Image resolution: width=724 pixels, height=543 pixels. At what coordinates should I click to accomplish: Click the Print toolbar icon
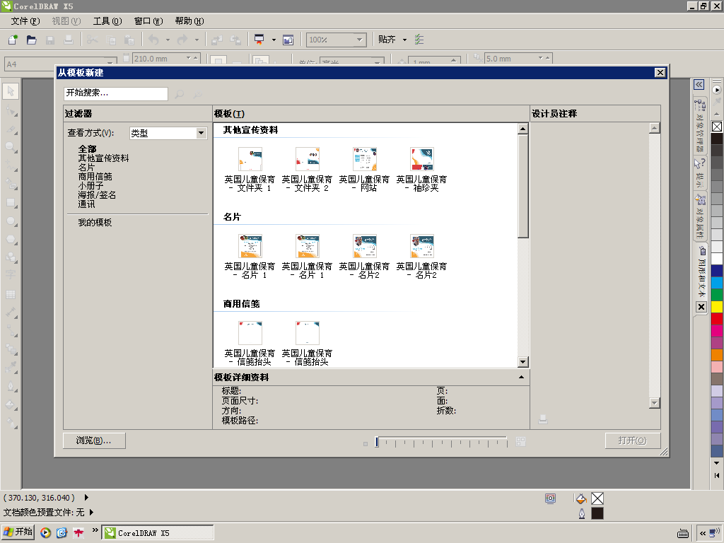(x=69, y=40)
